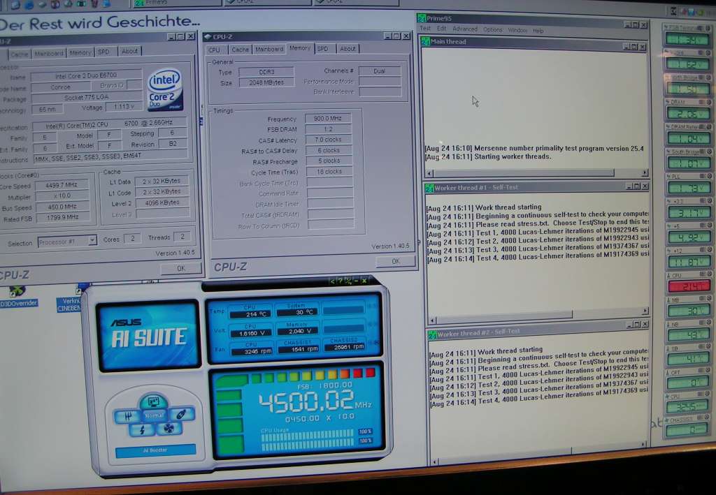Open the Prime95 Window menu
This screenshot has width=716, height=495.
click(x=517, y=30)
